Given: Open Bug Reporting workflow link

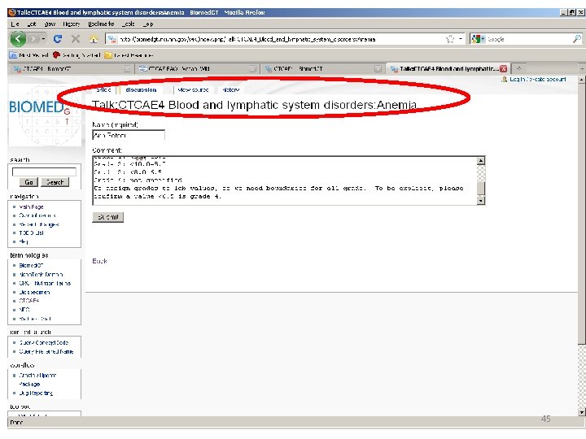Looking at the screenshot, I should (36, 393).
